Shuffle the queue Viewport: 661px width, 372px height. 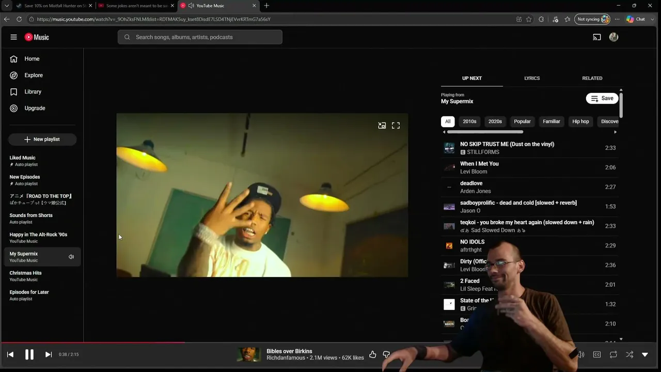tap(629, 355)
